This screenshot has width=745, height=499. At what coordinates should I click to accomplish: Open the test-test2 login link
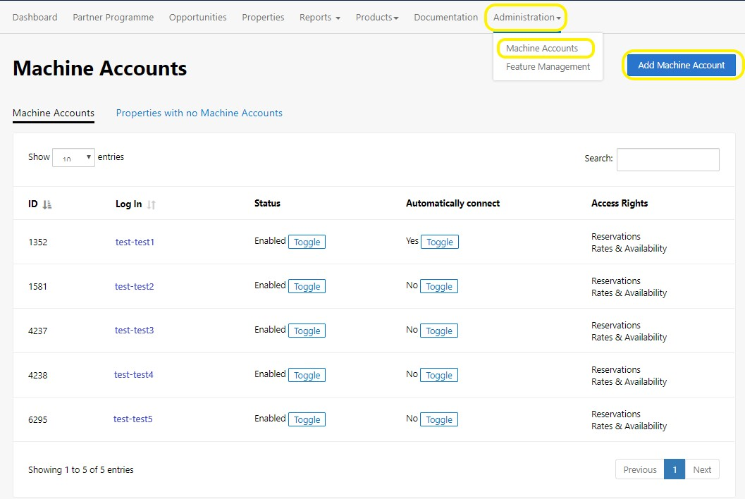[x=134, y=287]
